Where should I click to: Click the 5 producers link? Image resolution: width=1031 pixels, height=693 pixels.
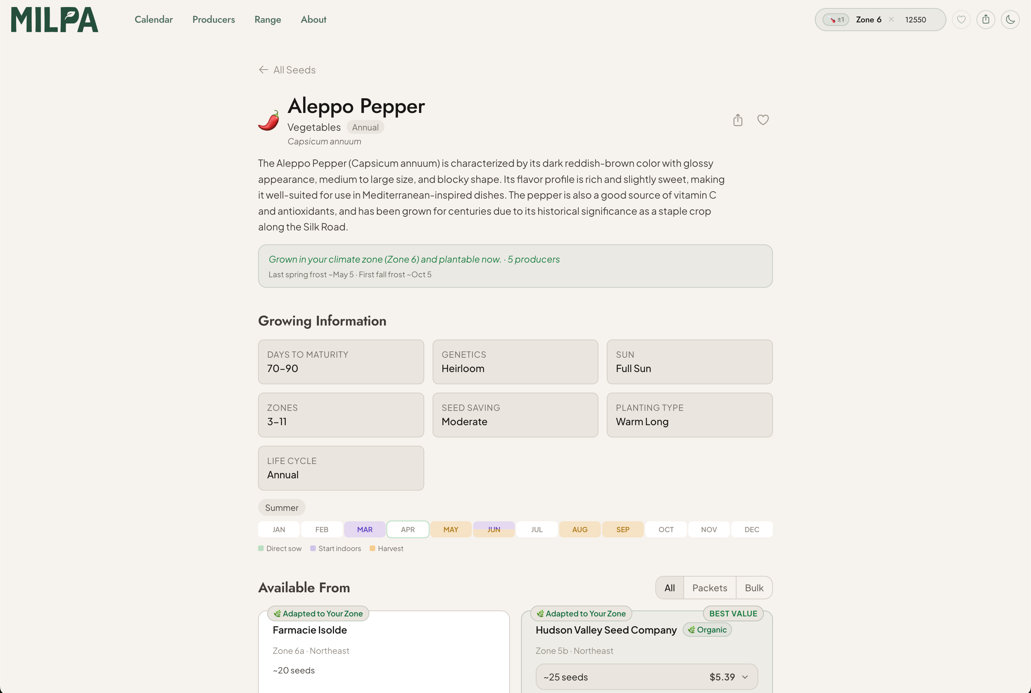533,259
